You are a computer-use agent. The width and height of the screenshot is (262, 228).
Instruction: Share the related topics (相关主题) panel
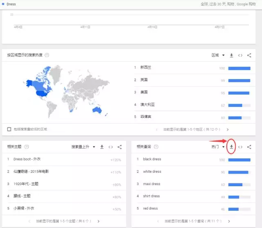point(120,147)
